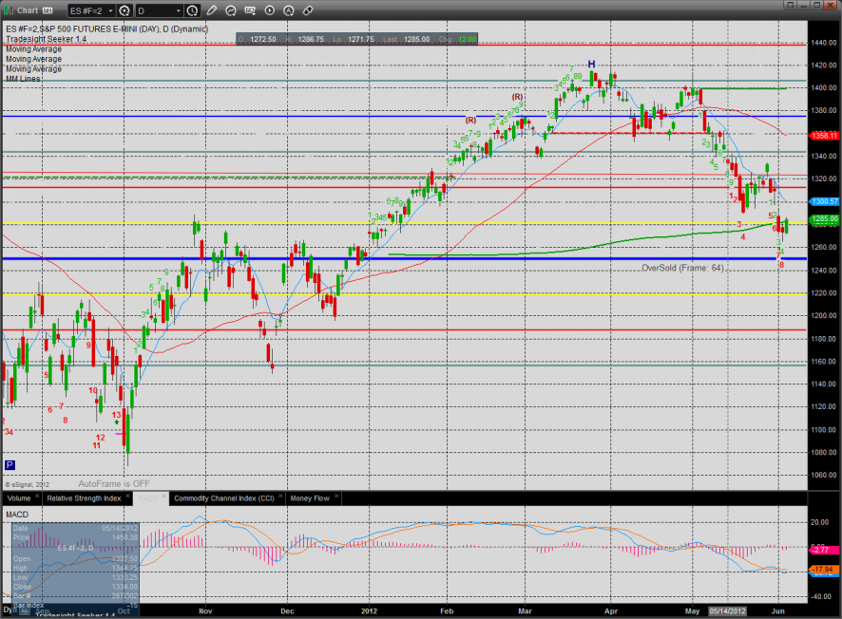Viewport: 842px width, 619px height.
Task: Click the bar replay play icon
Action: (x=270, y=10)
